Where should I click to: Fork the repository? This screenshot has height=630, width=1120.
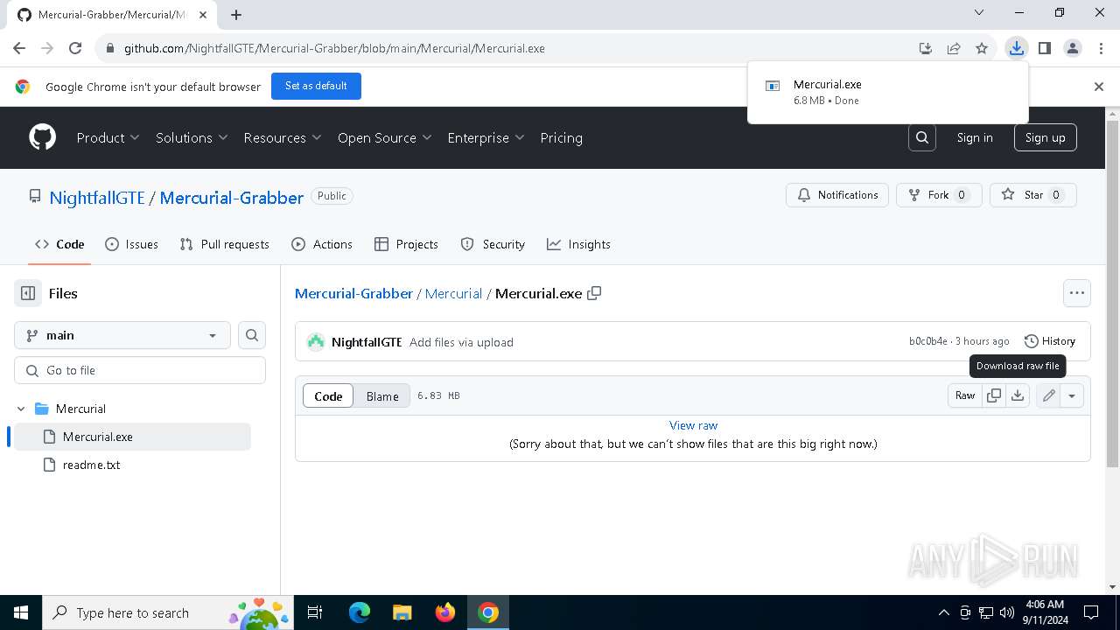[x=939, y=195]
